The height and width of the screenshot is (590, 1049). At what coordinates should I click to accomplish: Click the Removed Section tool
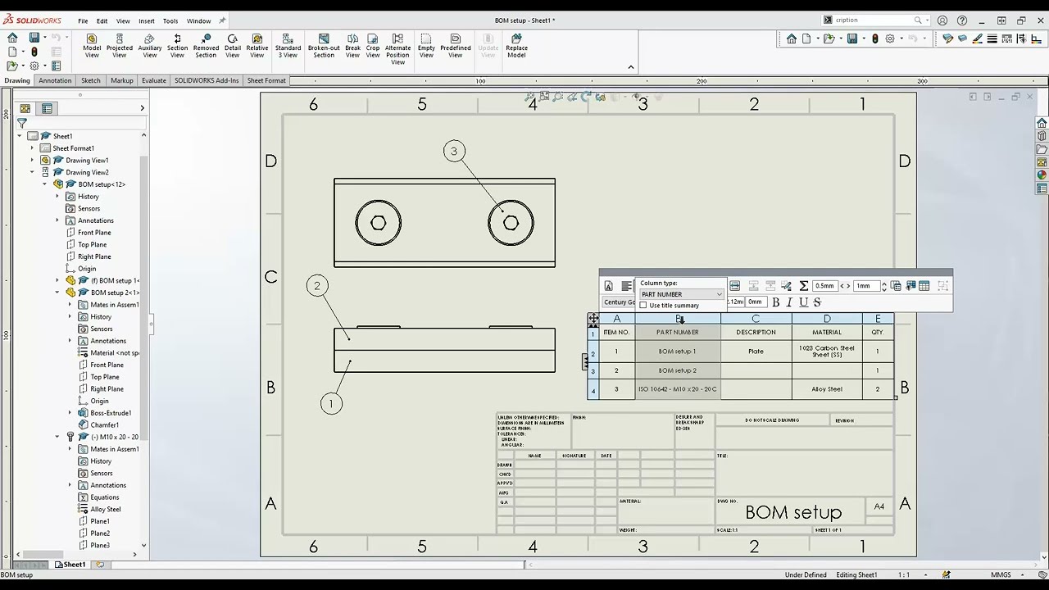pos(206,46)
